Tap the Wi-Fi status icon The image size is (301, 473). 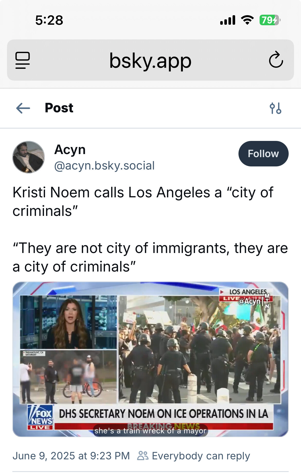point(247,20)
